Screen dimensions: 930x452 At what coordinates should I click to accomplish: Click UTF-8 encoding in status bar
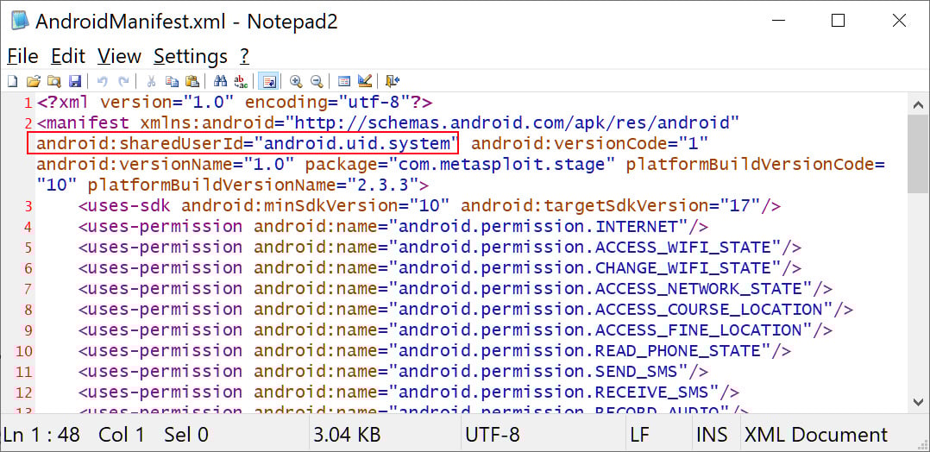pos(493,435)
